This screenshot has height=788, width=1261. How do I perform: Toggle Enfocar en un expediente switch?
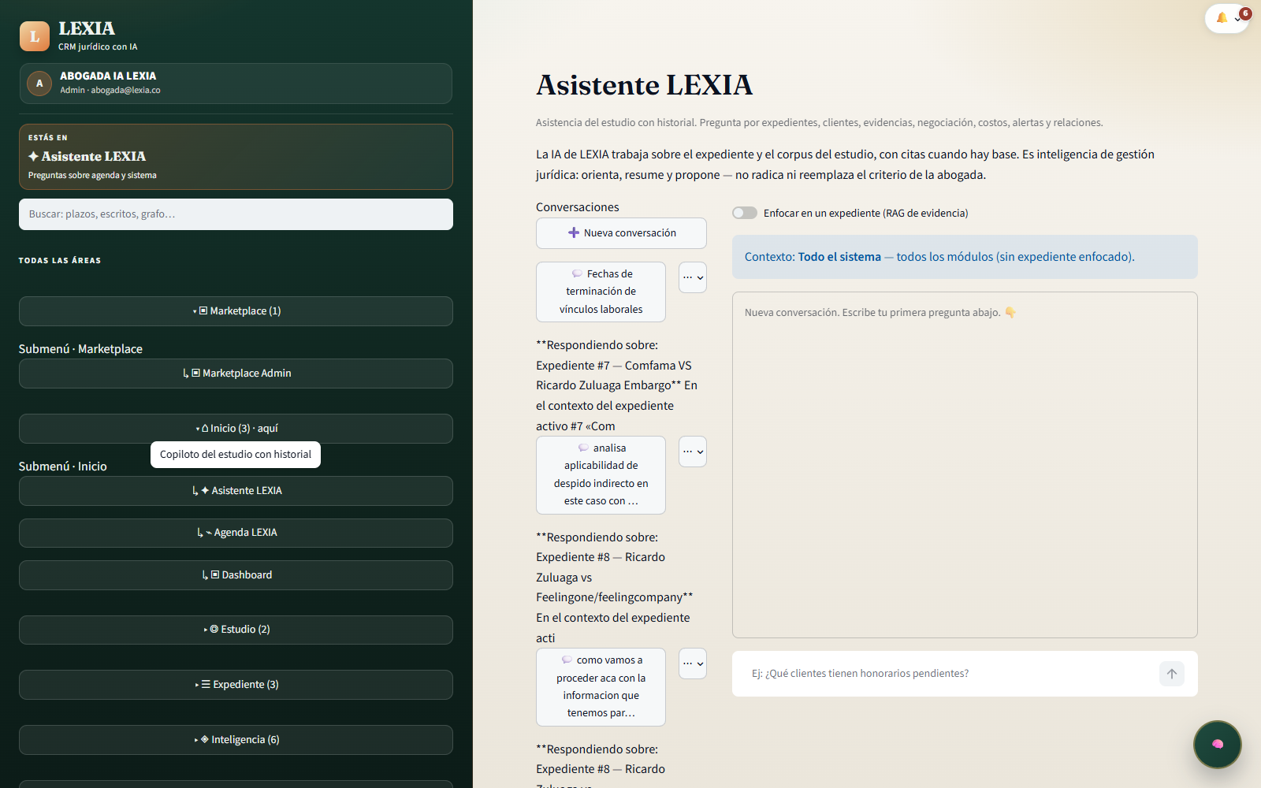745,213
